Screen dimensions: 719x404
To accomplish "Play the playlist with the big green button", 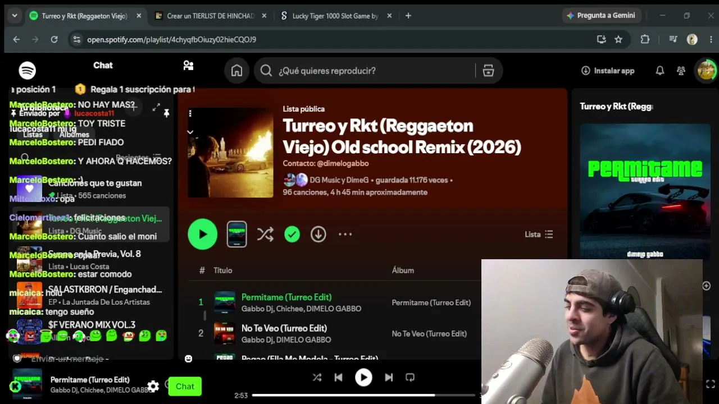I will pos(202,234).
